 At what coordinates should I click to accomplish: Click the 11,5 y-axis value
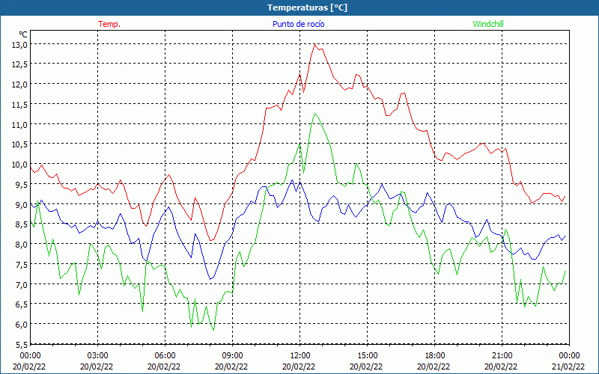point(20,105)
